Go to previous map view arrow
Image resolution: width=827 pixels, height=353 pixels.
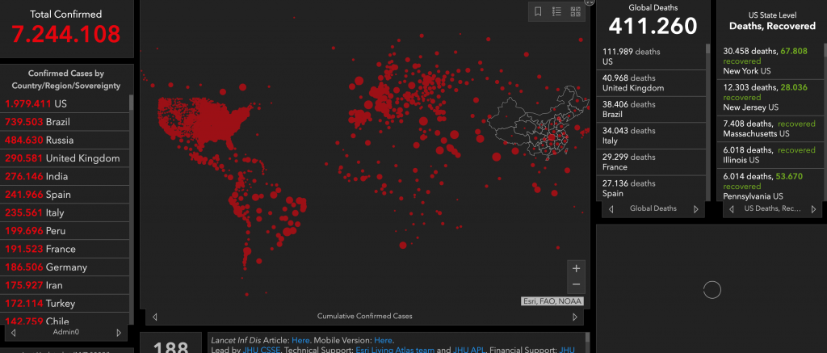tap(155, 317)
